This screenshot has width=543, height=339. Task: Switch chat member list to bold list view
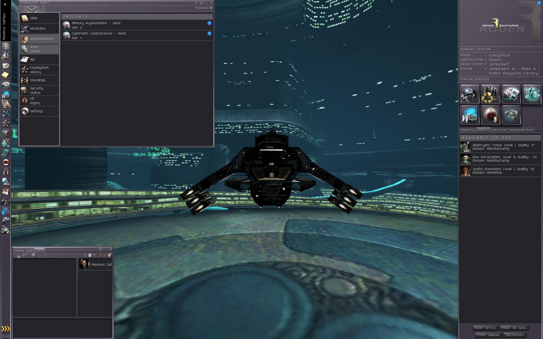pos(90,255)
